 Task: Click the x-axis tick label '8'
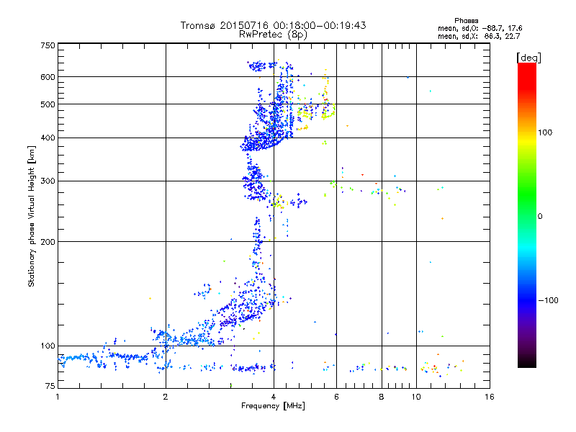pyautogui.click(x=382, y=397)
